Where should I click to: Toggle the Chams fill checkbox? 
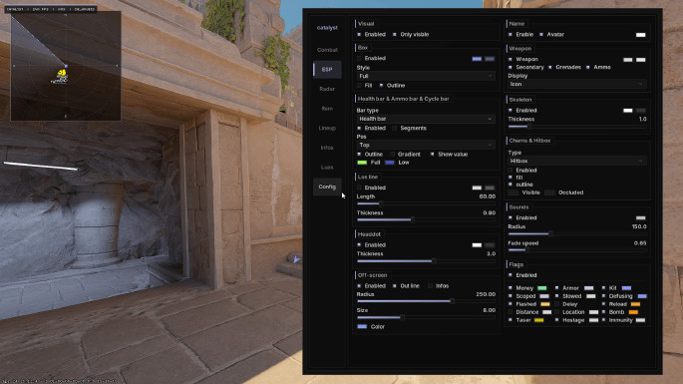coord(511,178)
